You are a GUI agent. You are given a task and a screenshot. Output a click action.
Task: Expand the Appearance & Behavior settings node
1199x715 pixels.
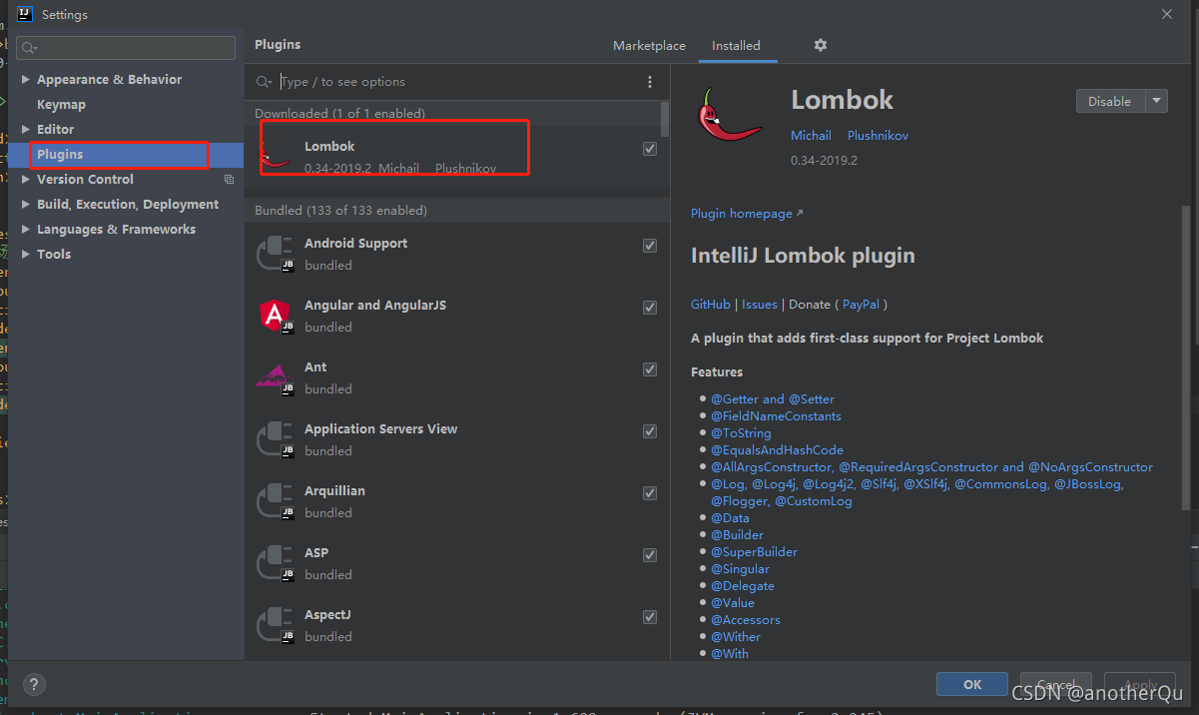[x=26, y=80]
